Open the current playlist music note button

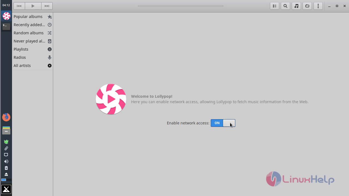[296, 6]
